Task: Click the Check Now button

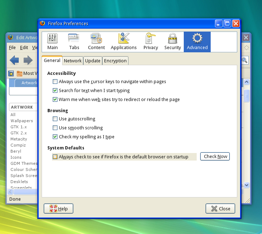Action: tap(215, 157)
